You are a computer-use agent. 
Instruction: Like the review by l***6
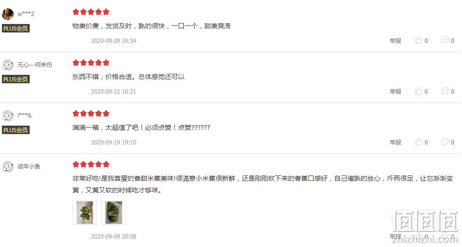click(421, 142)
